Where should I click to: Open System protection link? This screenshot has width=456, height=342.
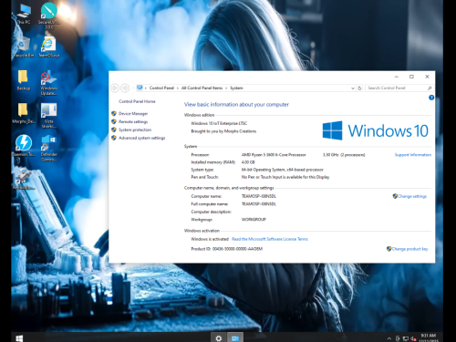135,130
